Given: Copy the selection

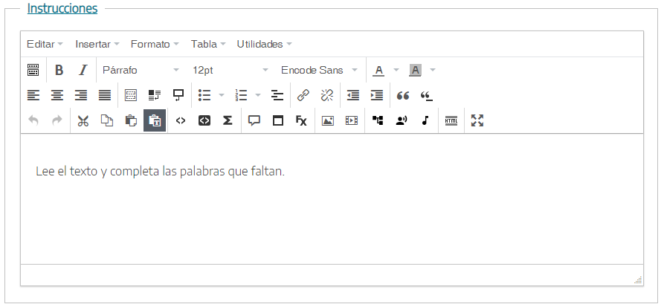Looking at the screenshot, I should pos(107,120).
